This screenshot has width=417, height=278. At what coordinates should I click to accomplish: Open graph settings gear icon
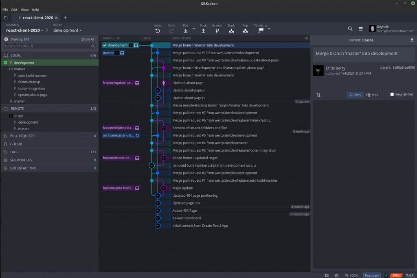coord(306,38)
